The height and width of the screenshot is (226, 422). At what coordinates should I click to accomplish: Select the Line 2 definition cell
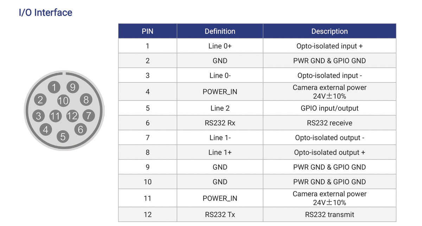tap(220, 108)
